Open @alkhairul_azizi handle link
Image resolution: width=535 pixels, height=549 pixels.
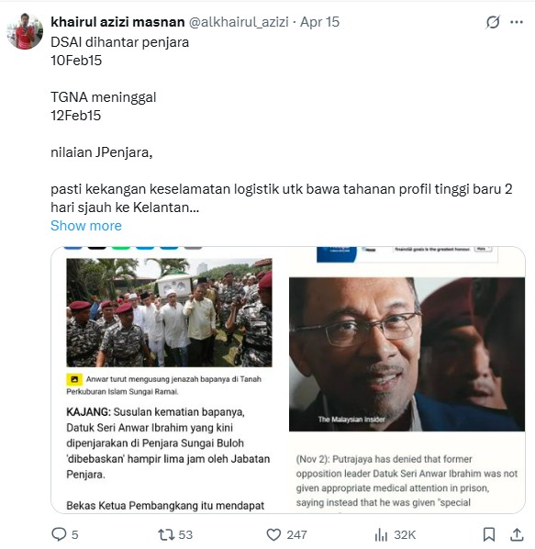[239, 22]
